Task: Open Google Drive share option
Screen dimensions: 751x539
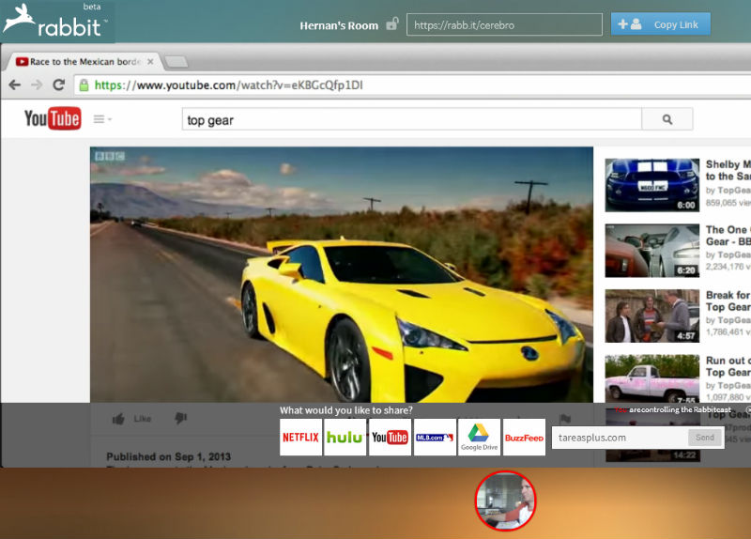Action: [479, 438]
